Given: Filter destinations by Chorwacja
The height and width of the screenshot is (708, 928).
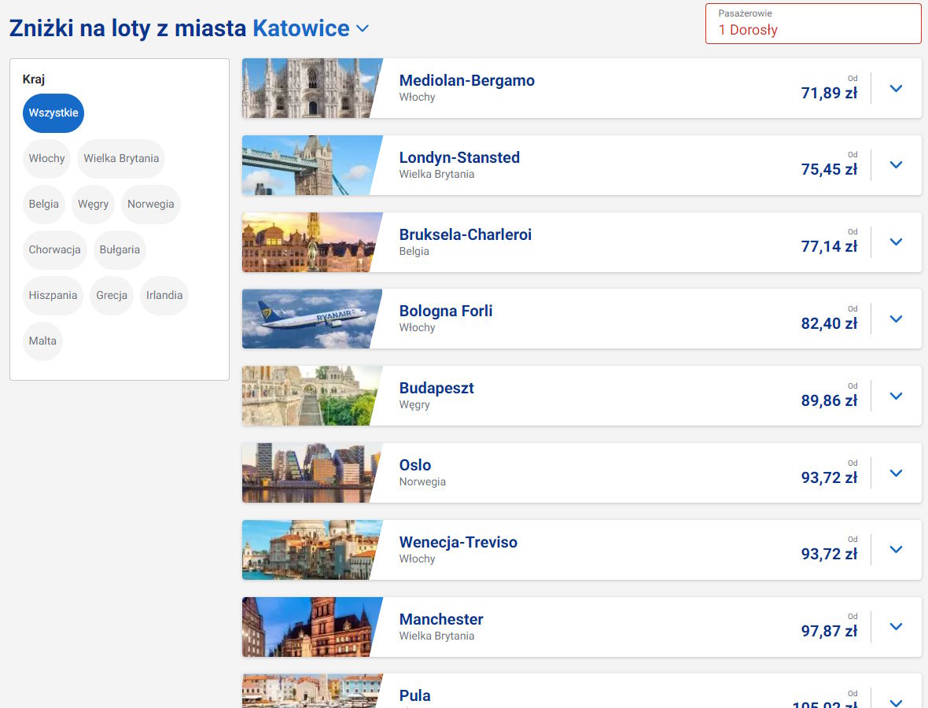Looking at the screenshot, I should [55, 250].
